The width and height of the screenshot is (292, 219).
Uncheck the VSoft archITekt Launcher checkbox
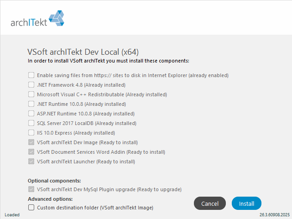pos(31,162)
